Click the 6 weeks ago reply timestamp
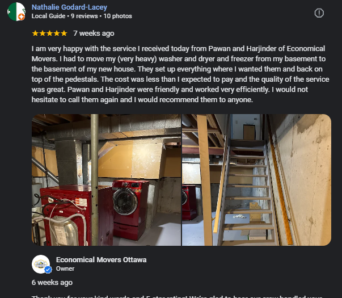The width and height of the screenshot is (342, 298). tap(52, 283)
